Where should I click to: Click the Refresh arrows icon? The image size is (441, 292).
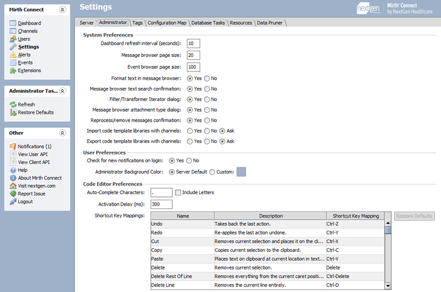(13, 104)
